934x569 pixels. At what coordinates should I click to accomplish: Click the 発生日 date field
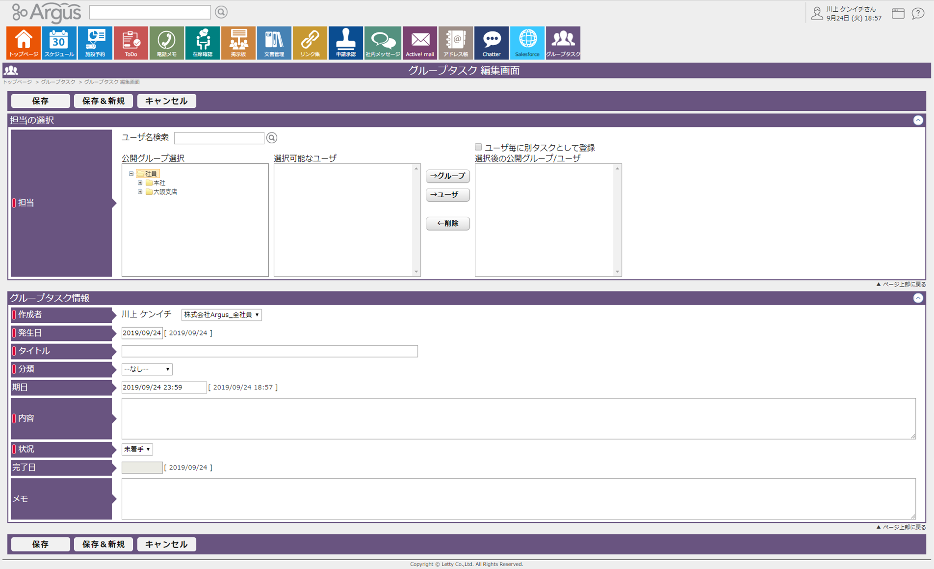[142, 333]
